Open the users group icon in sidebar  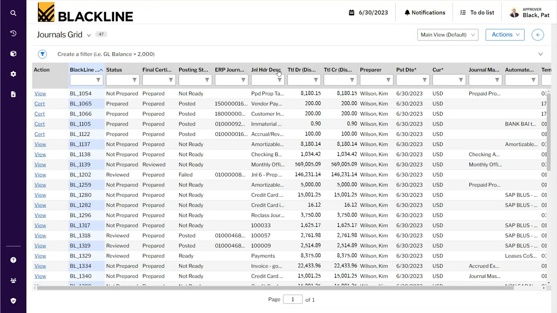click(x=13, y=280)
